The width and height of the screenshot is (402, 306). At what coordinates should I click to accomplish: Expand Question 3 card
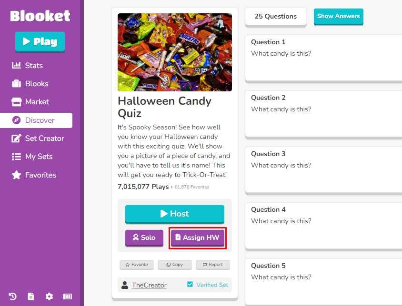click(x=323, y=169)
